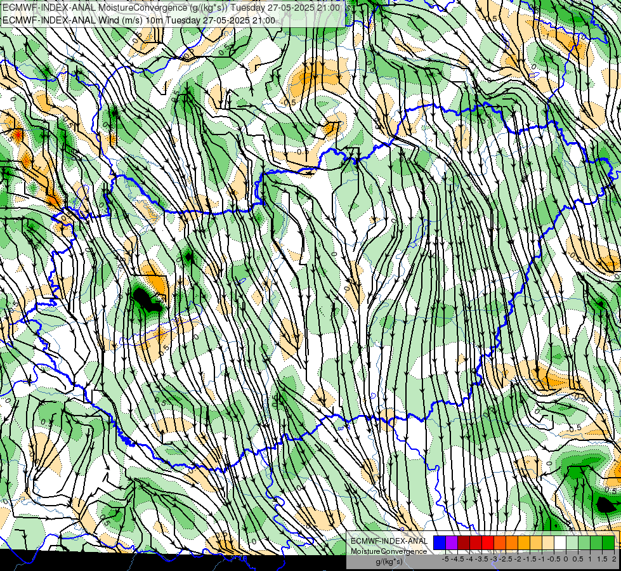This screenshot has width=621, height=571.
Task: Select the darkest green legend swatch left of 2
Action: 608,542
